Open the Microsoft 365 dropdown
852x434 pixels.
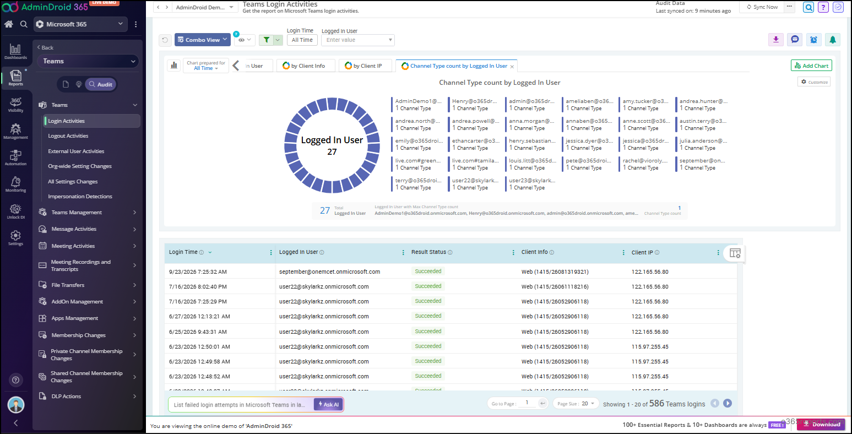80,24
